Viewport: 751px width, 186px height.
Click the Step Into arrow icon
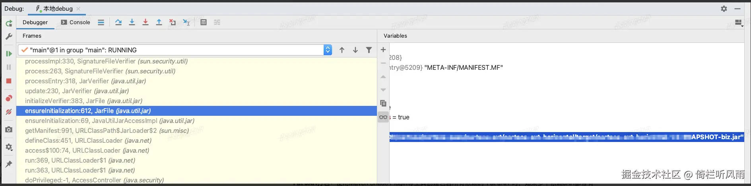point(132,22)
